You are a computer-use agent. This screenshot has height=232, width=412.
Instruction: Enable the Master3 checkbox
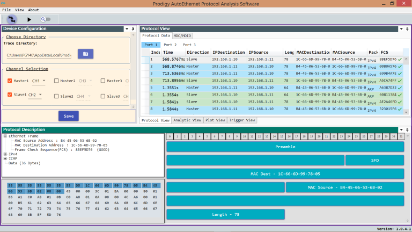click(103, 81)
